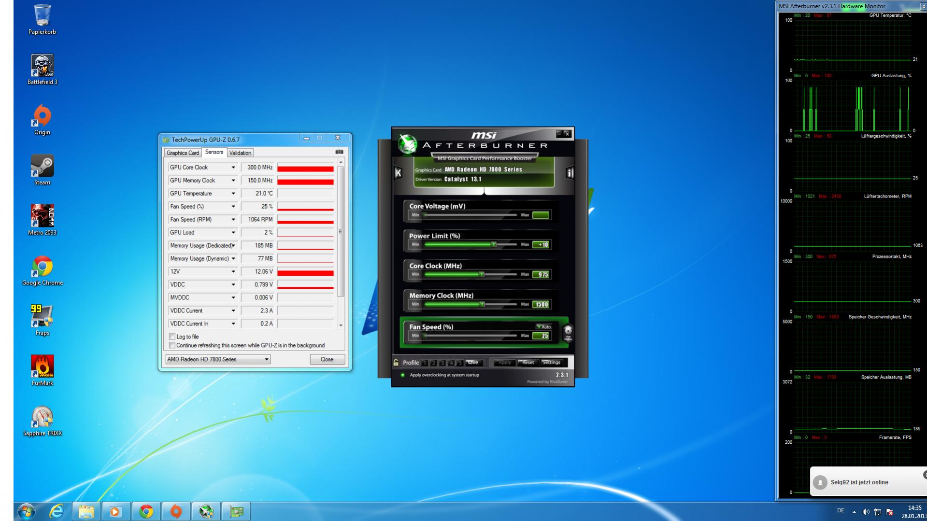Click the Power Limit slider handle
927x521 pixels.
(x=494, y=245)
